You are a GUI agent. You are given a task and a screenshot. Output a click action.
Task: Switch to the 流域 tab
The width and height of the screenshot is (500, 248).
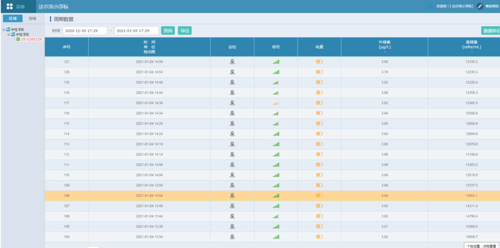[x=32, y=19]
